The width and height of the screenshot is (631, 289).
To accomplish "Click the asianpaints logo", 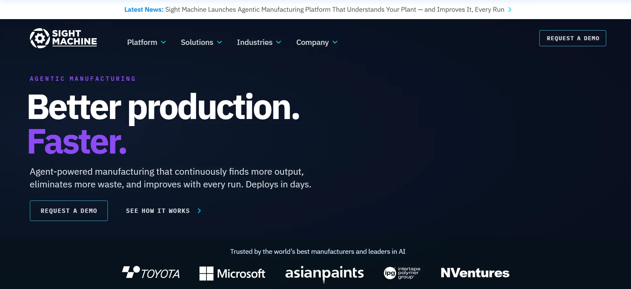I will [x=324, y=274].
